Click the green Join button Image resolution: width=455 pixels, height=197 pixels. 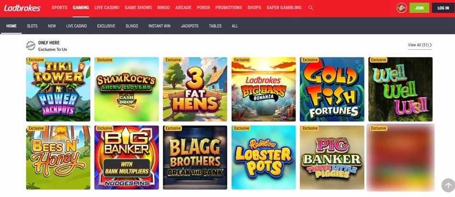click(x=419, y=8)
